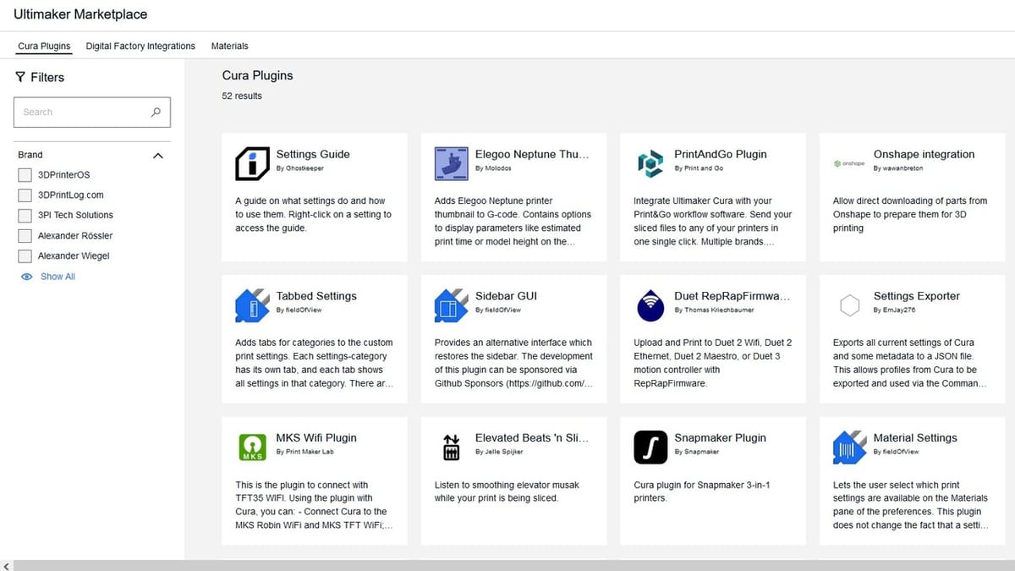Open the Onshape integration title

pos(924,154)
